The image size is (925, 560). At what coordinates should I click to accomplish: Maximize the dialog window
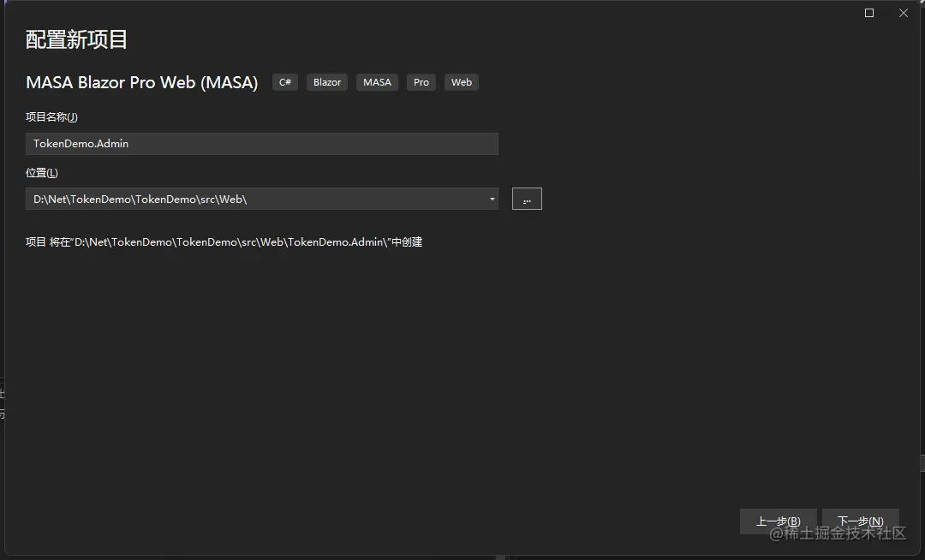tap(869, 13)
